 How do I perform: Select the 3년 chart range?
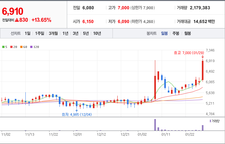pos(76,33)
